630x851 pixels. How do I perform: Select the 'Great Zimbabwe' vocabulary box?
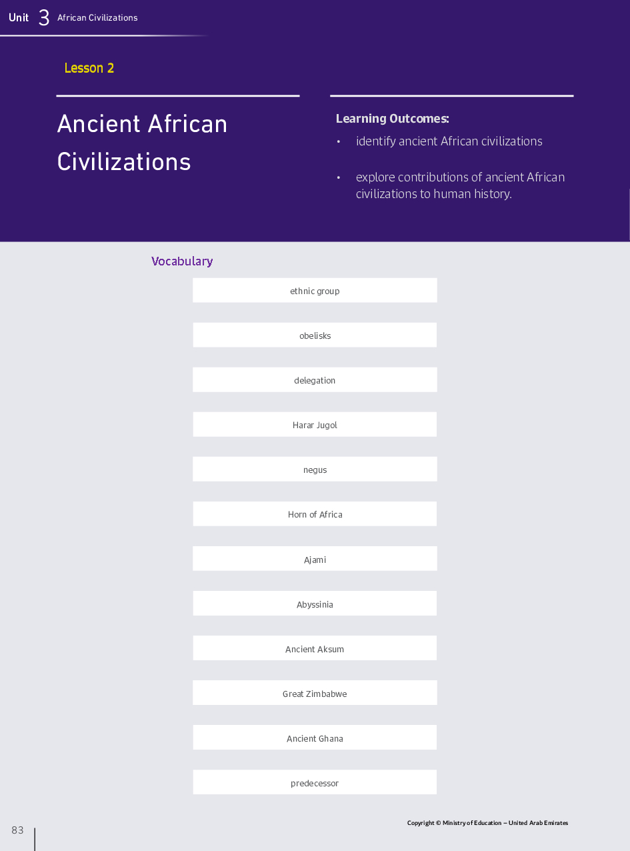pos(315,693)
